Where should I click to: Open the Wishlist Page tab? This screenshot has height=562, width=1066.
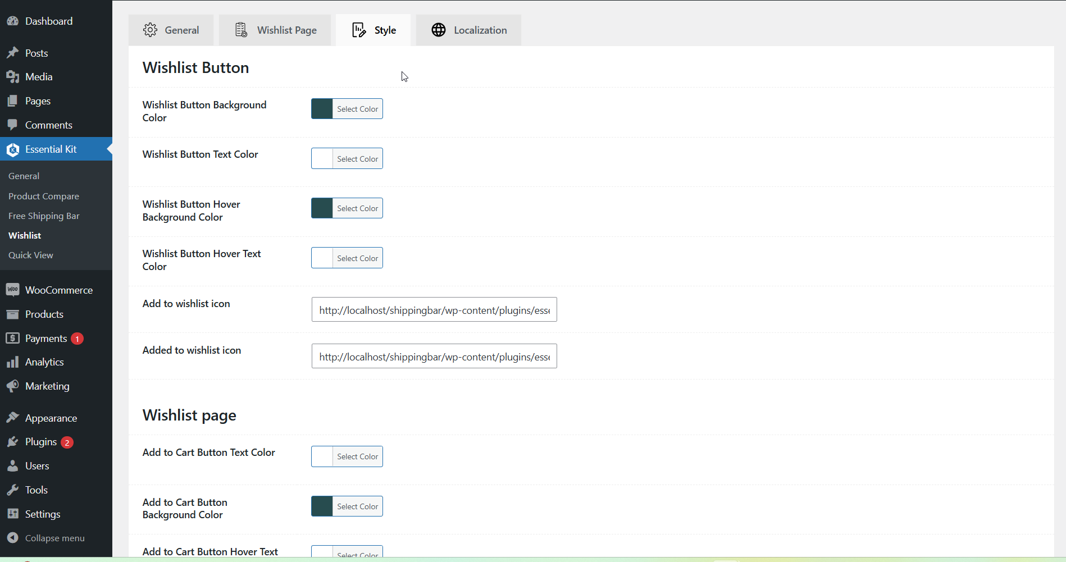(x=275, y=30)
